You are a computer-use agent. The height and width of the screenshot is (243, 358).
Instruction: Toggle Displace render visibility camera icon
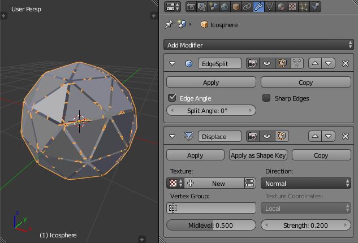(x=253, y=136)
